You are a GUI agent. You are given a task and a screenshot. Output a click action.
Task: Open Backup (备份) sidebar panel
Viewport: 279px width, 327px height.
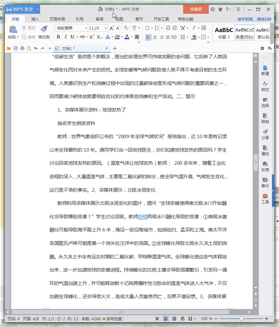click(x=265, y=183)
